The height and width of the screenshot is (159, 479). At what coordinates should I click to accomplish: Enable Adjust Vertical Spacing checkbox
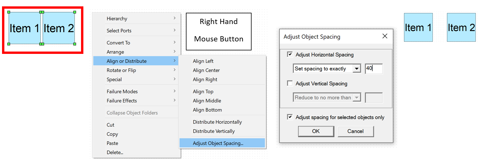pyautogui.click(x=290, y=83)
